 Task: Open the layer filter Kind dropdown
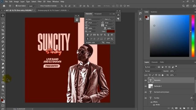[150, 67]
